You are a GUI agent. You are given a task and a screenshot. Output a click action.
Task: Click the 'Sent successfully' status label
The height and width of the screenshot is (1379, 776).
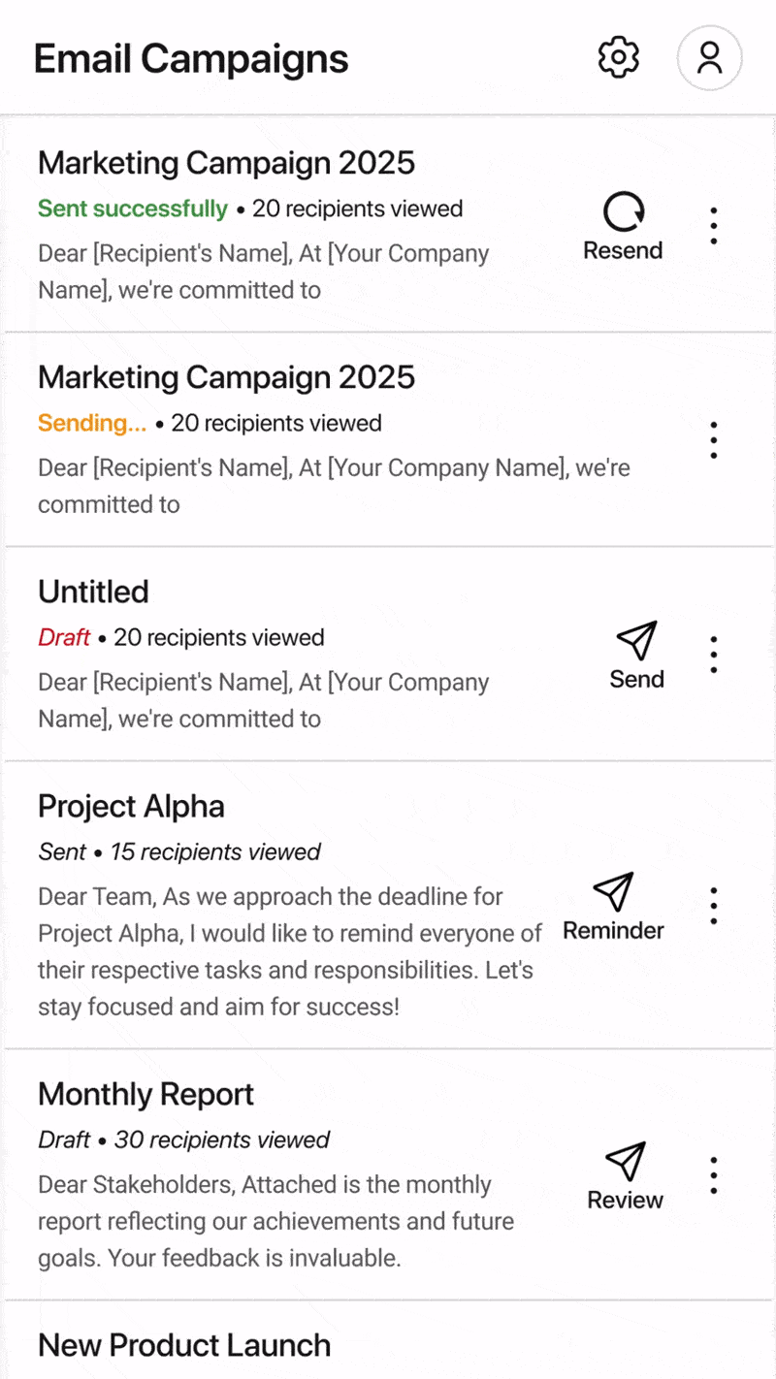[x=133, y=208]
